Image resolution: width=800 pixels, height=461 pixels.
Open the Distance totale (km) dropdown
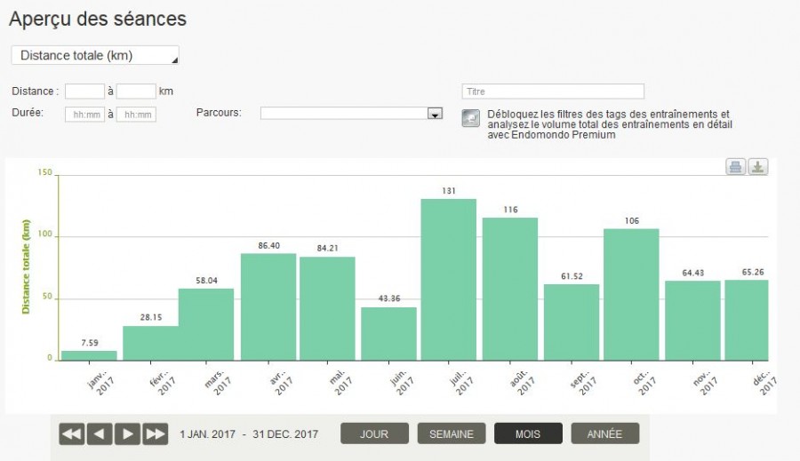95,55
